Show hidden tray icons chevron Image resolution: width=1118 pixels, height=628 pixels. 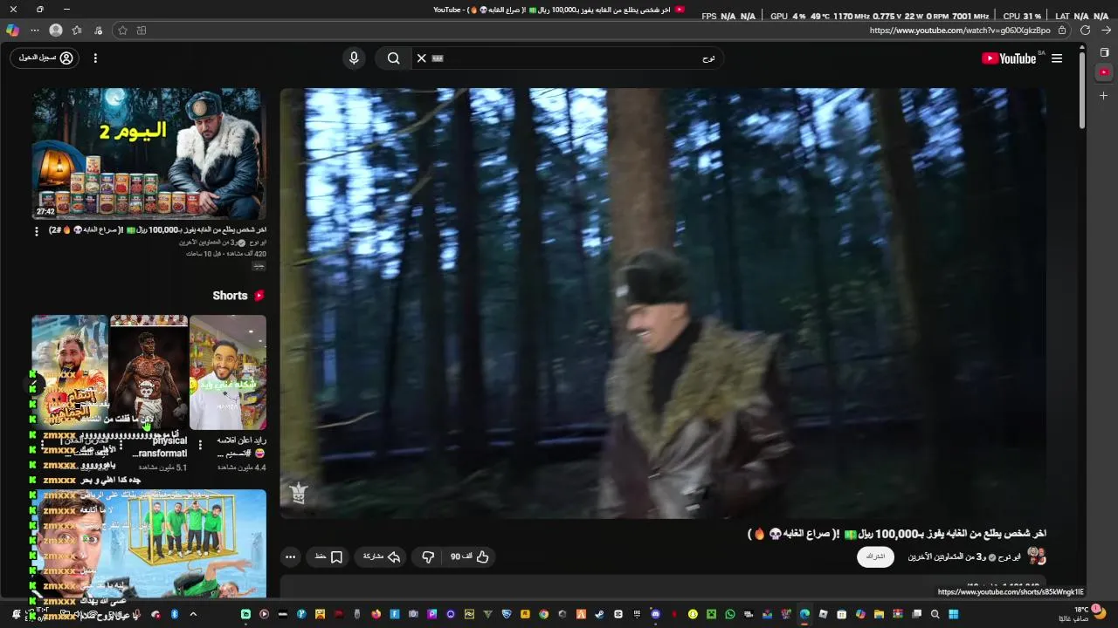click(x=193, y=614)
